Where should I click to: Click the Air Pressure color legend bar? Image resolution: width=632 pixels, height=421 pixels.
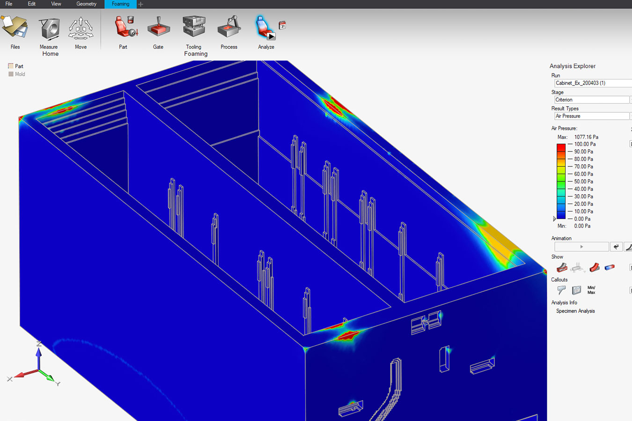561,181
